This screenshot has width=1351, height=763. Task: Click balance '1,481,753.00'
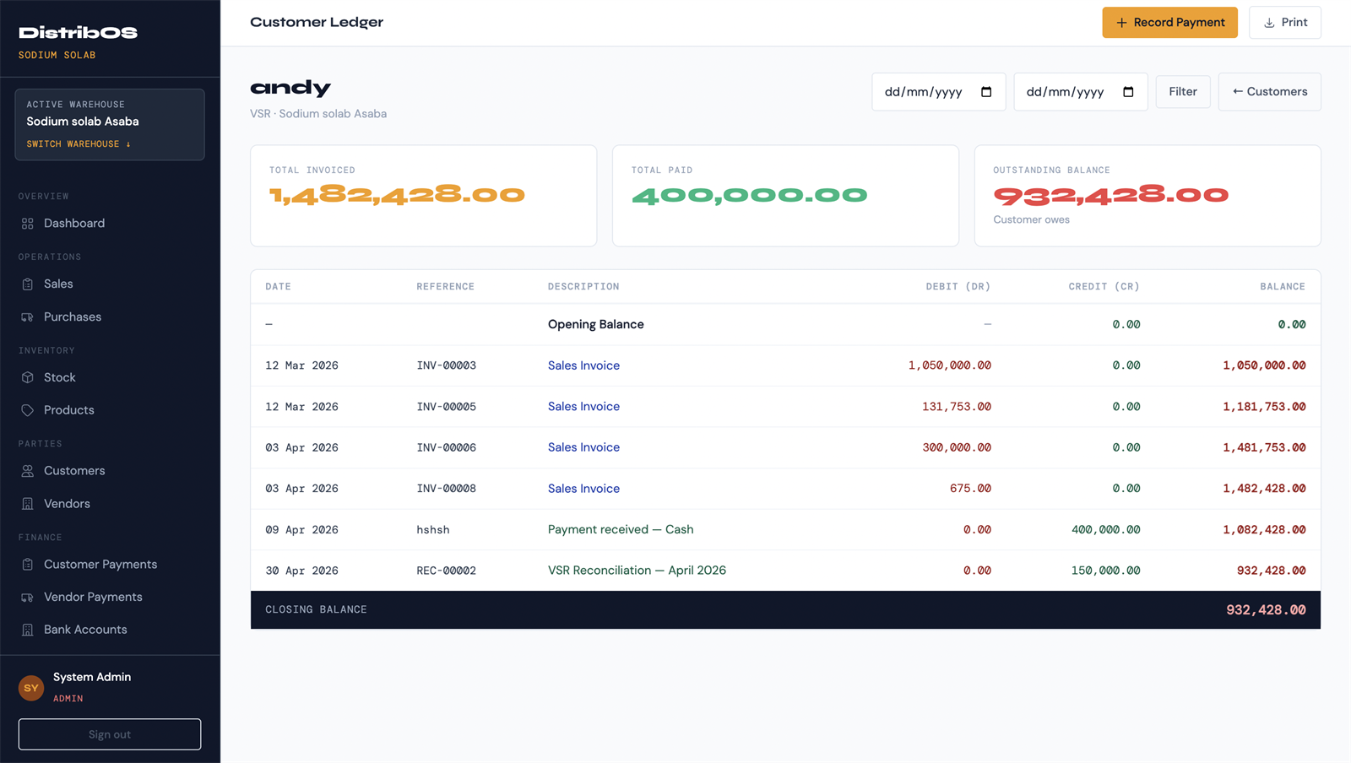pyautogui.click(x=1264, y=447)
